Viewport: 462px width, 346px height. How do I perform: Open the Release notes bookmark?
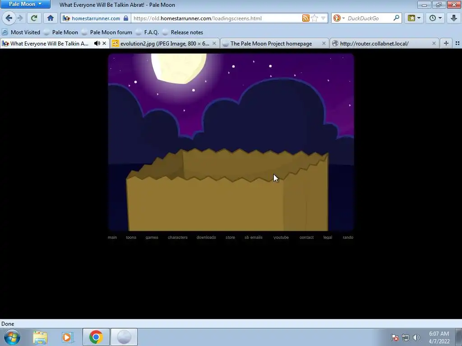[x=183, y=32]
